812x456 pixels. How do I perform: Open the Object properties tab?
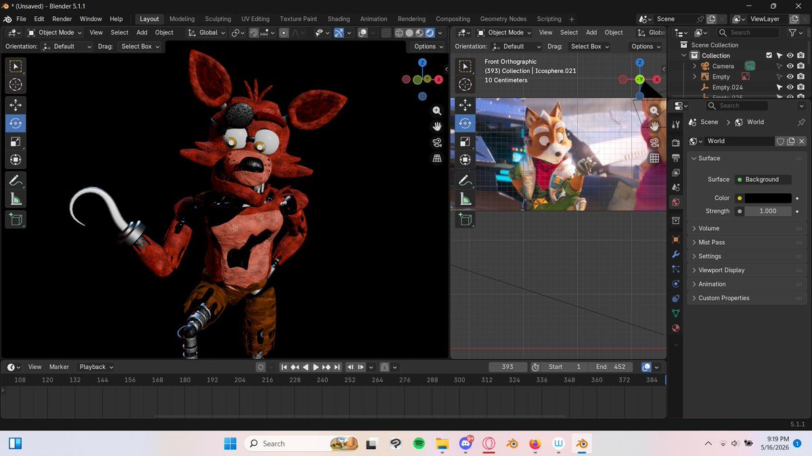coord(675,239)
